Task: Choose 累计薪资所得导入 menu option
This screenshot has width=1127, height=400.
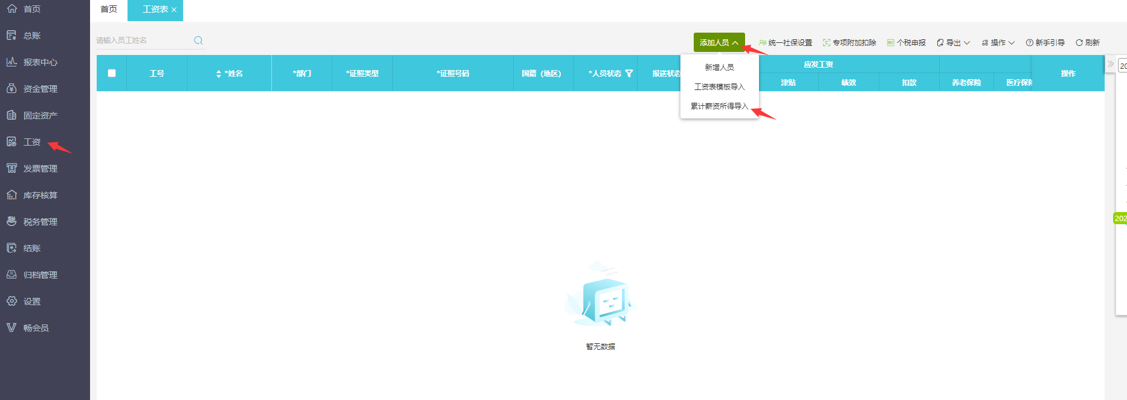Action: click(x=719, y=106)
